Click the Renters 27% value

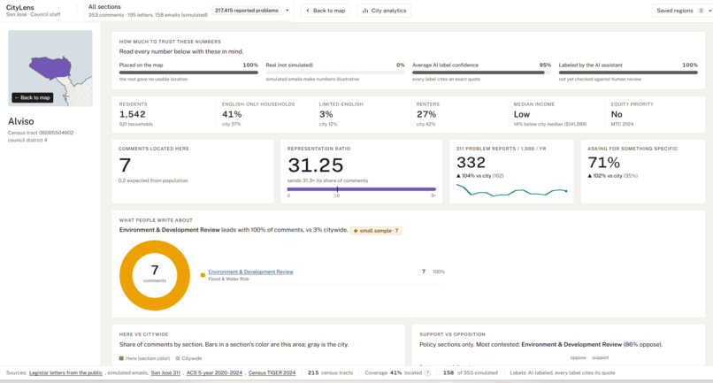(426, 114)
